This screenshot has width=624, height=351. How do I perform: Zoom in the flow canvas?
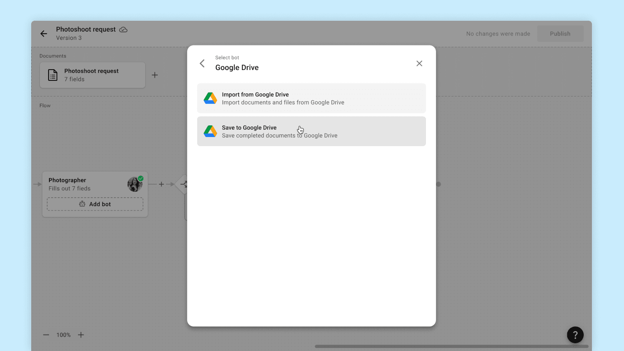[x=81, y=335]
